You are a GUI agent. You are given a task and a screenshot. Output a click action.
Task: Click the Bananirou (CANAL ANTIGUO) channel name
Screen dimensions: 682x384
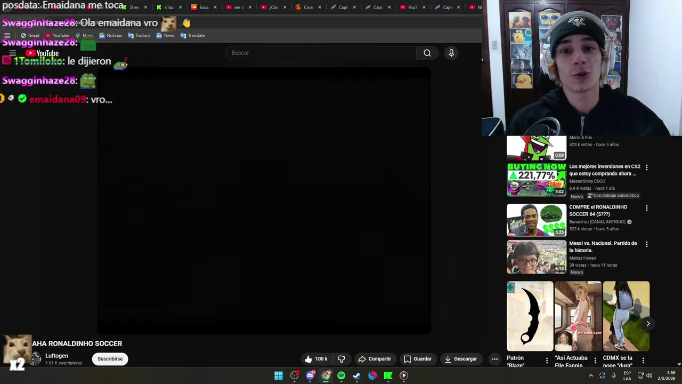coord(597,222)
